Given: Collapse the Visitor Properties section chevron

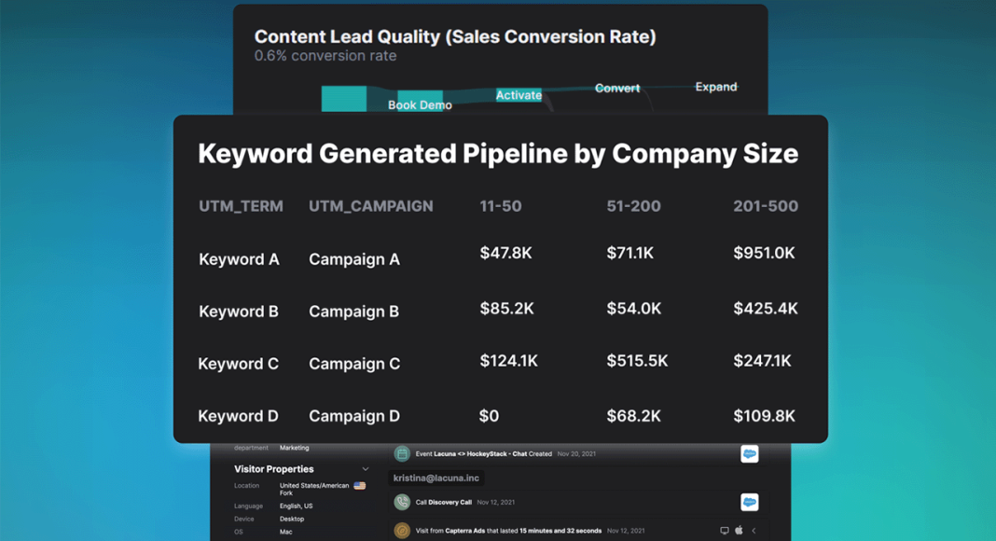Looking at the screenshot, I should point(366,469).
